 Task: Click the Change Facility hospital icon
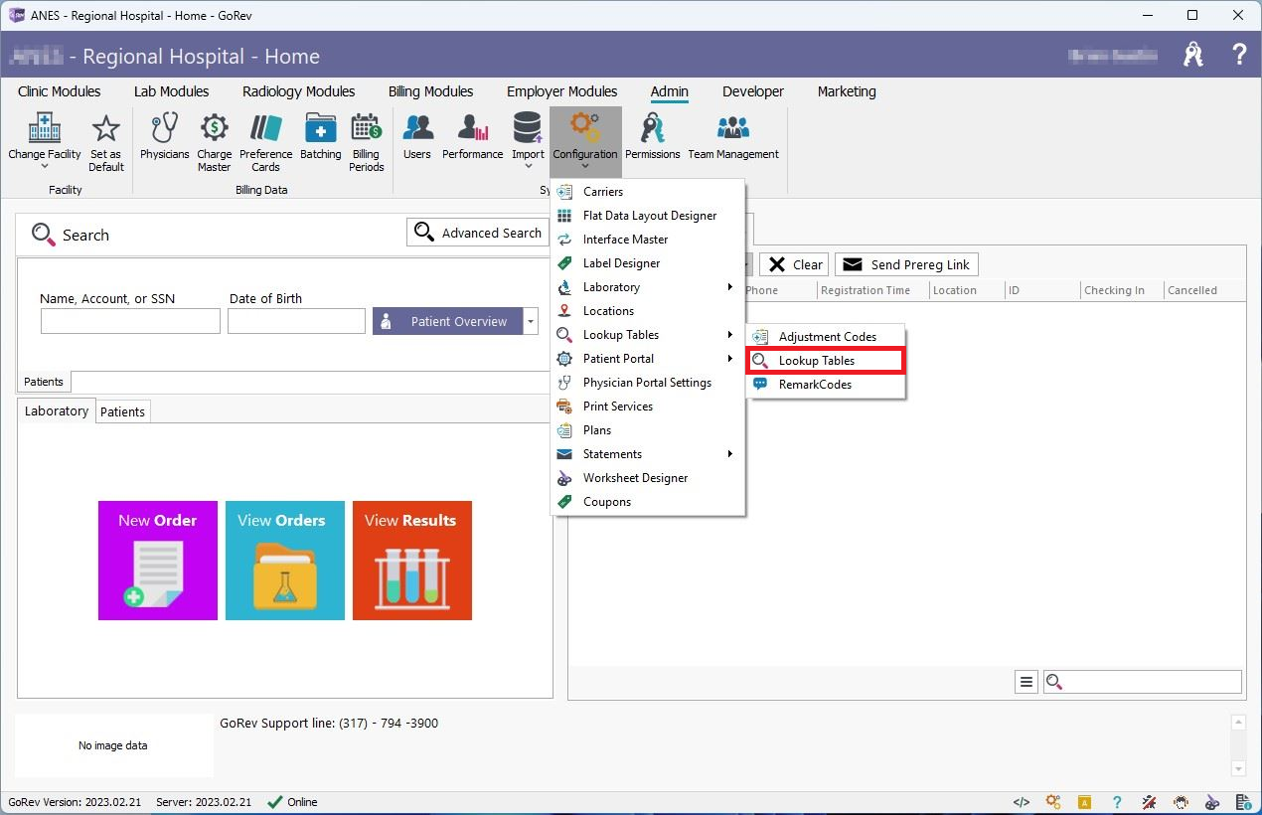pyautogui.click(x=45, y=128)
